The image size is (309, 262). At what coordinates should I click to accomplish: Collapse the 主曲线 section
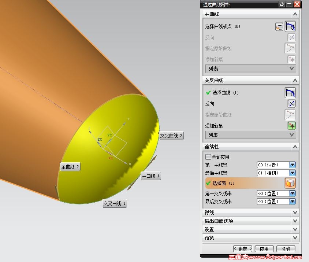[x=295, y=14]
